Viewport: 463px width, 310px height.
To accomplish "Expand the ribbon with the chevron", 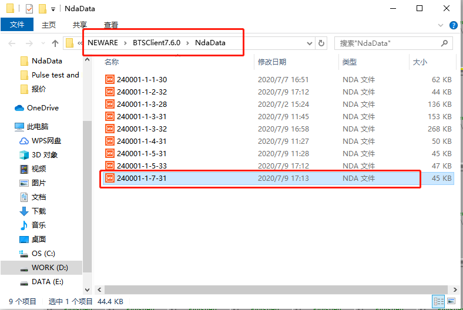I will coord(441,25).
